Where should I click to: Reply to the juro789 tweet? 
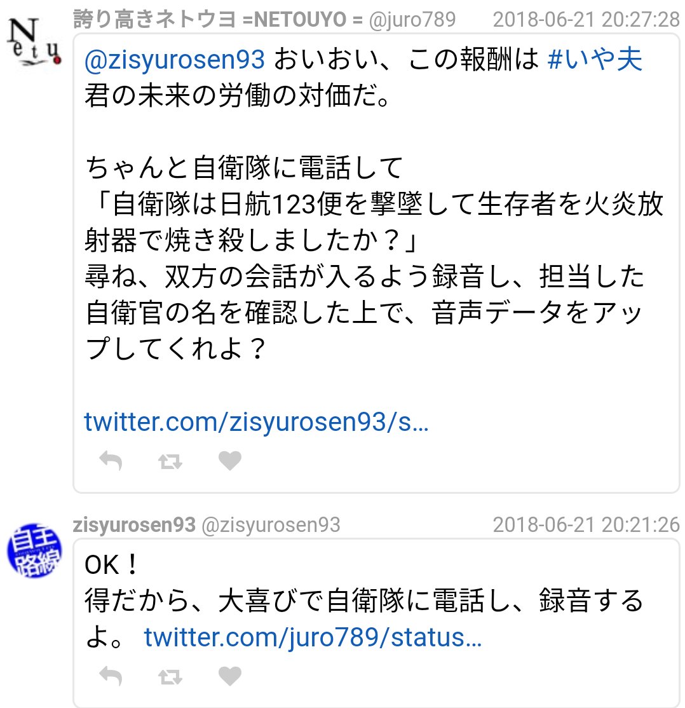coord(111,461)
